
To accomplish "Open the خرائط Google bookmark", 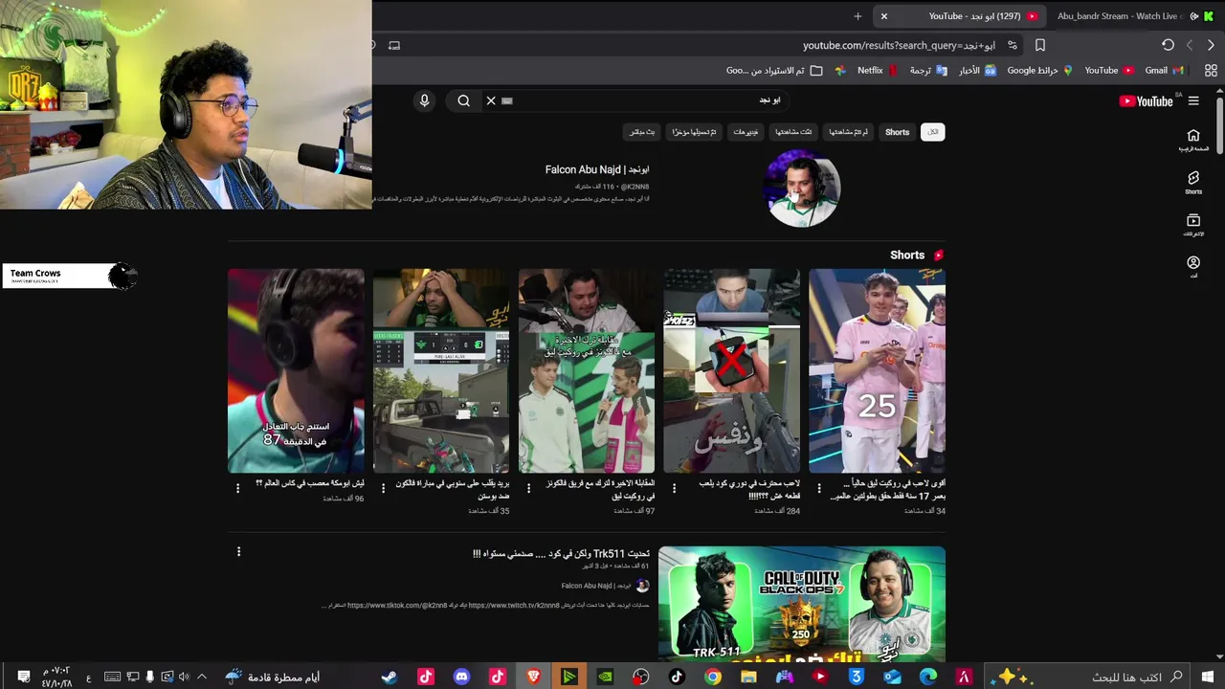I will click(1039, 70).
